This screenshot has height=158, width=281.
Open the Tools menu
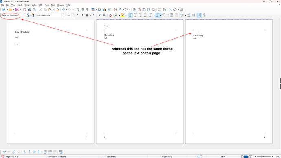pos(53,5)
